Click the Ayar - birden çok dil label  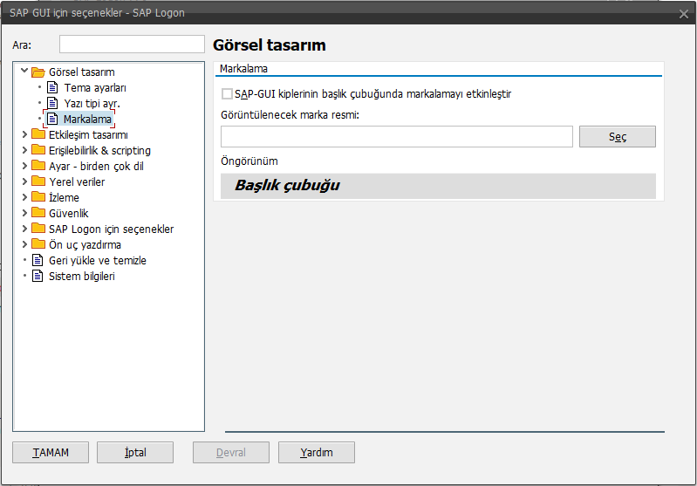click(96, 167)
